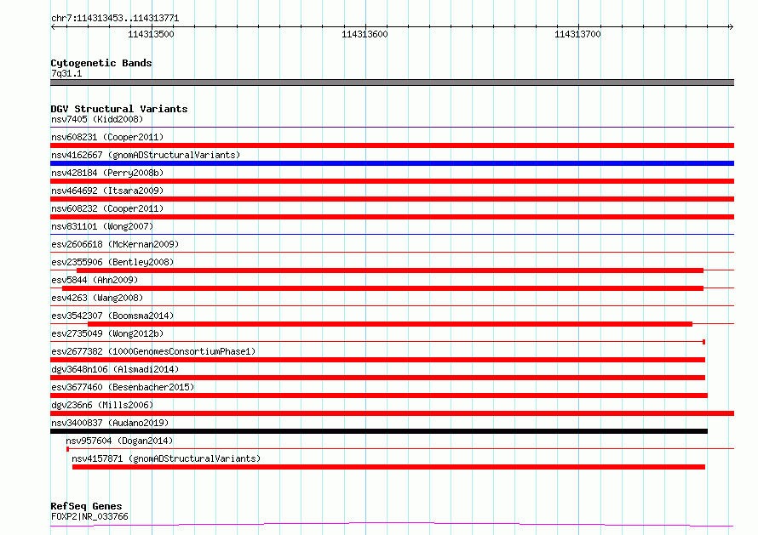Click the nsv7405 (Kidd2008) variant label
Screen dimensions: 758x535
97,119
